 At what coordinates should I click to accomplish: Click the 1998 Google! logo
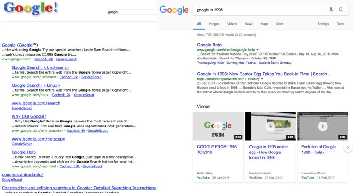(31, 8)
